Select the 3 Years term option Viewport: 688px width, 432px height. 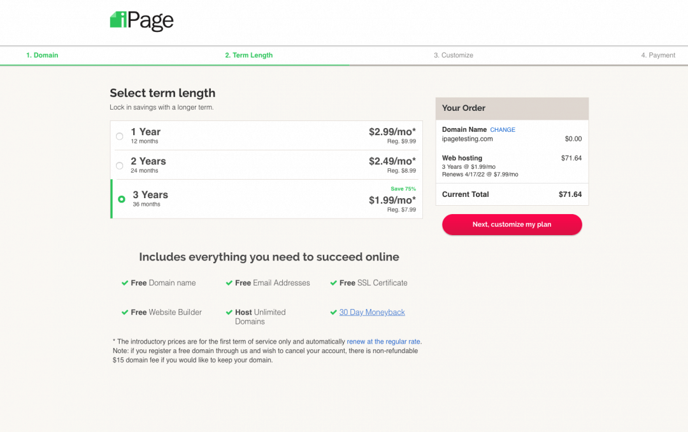coord(121,199)
